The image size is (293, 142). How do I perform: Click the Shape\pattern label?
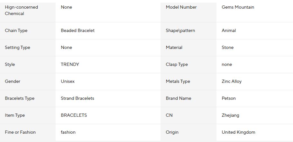[180, 30]
